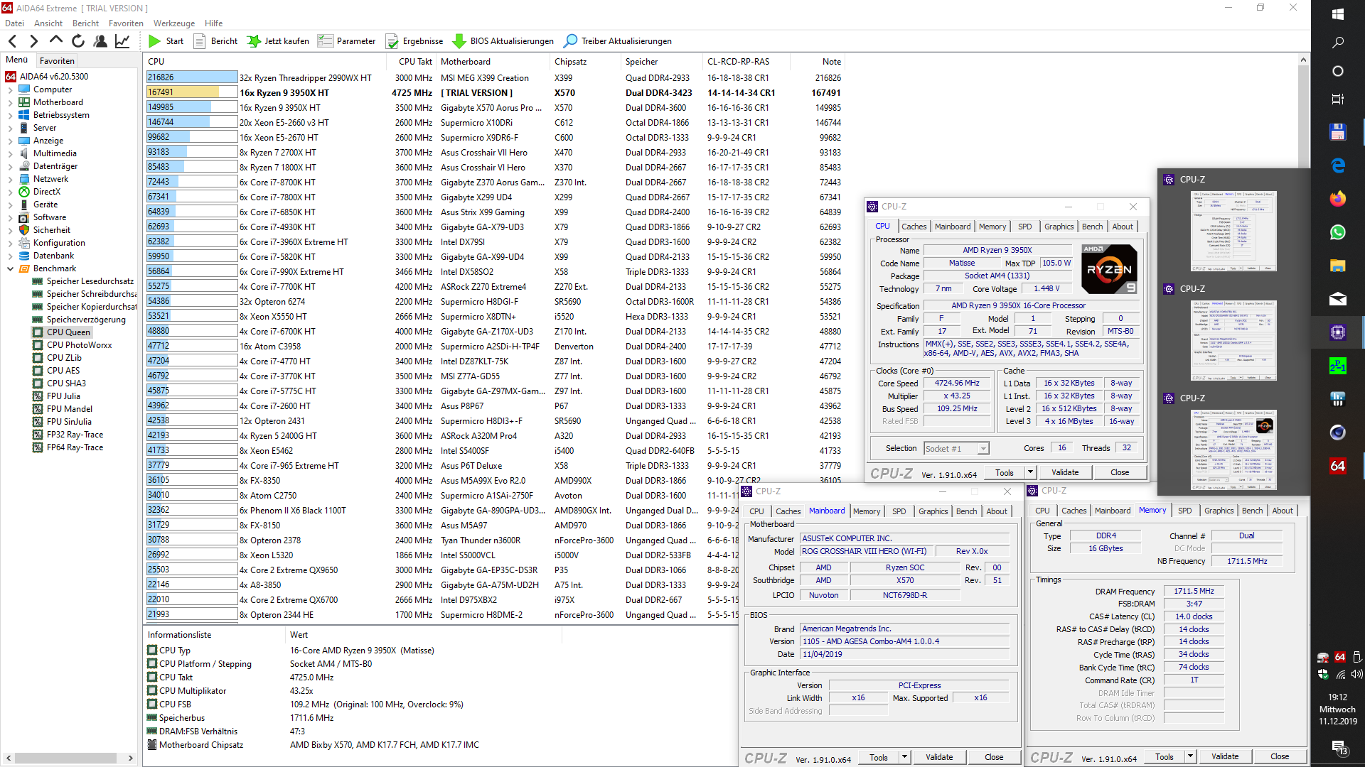
Task: Click WhatsApp icon in Windows taskbar
Action: tap(1337, 232)
